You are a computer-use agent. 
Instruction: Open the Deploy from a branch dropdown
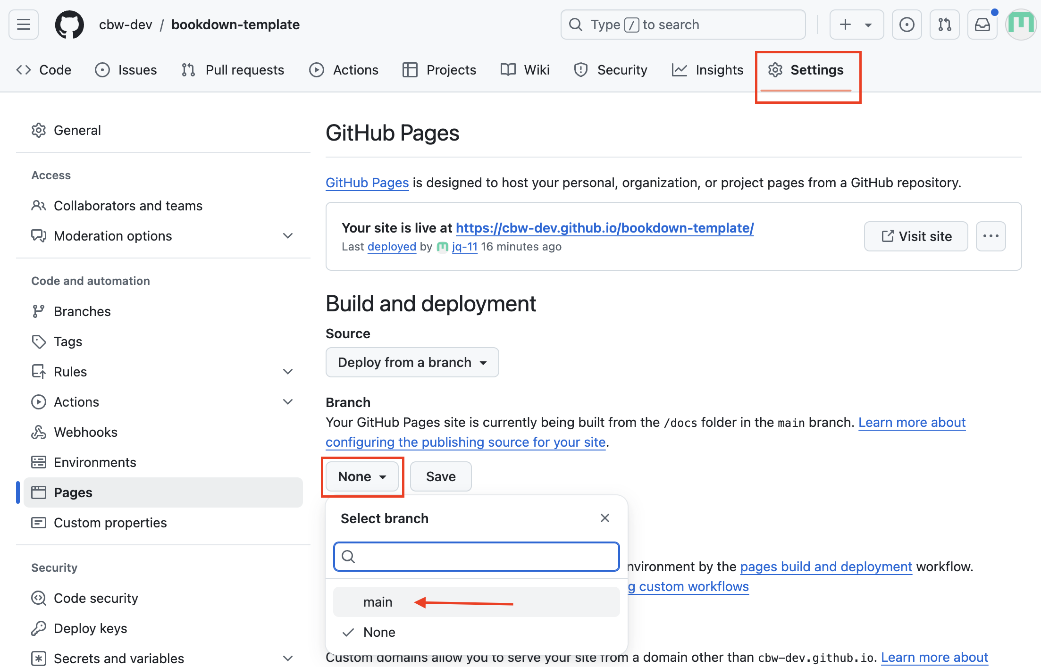point(412,362)
